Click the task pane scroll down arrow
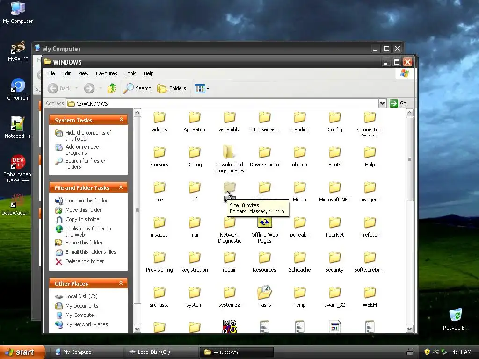 tap(138, 329)
